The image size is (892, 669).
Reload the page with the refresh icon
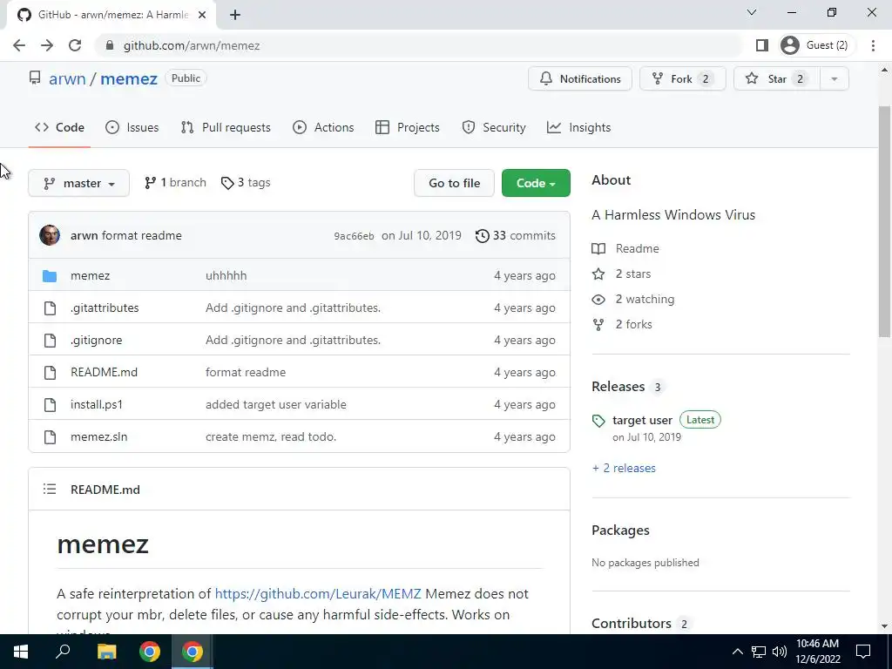coord(75,45)
